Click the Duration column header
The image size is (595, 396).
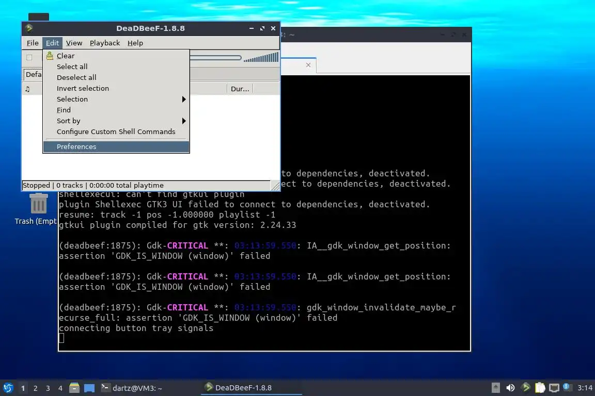(x=240, y=89)
